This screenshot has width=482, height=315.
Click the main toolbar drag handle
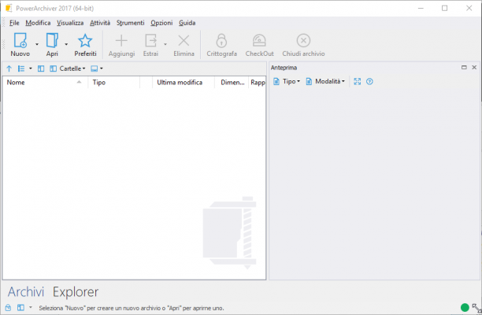coord(4,45)
